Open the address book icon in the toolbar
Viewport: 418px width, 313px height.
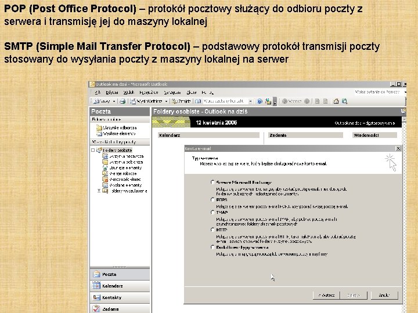point(198,101)
